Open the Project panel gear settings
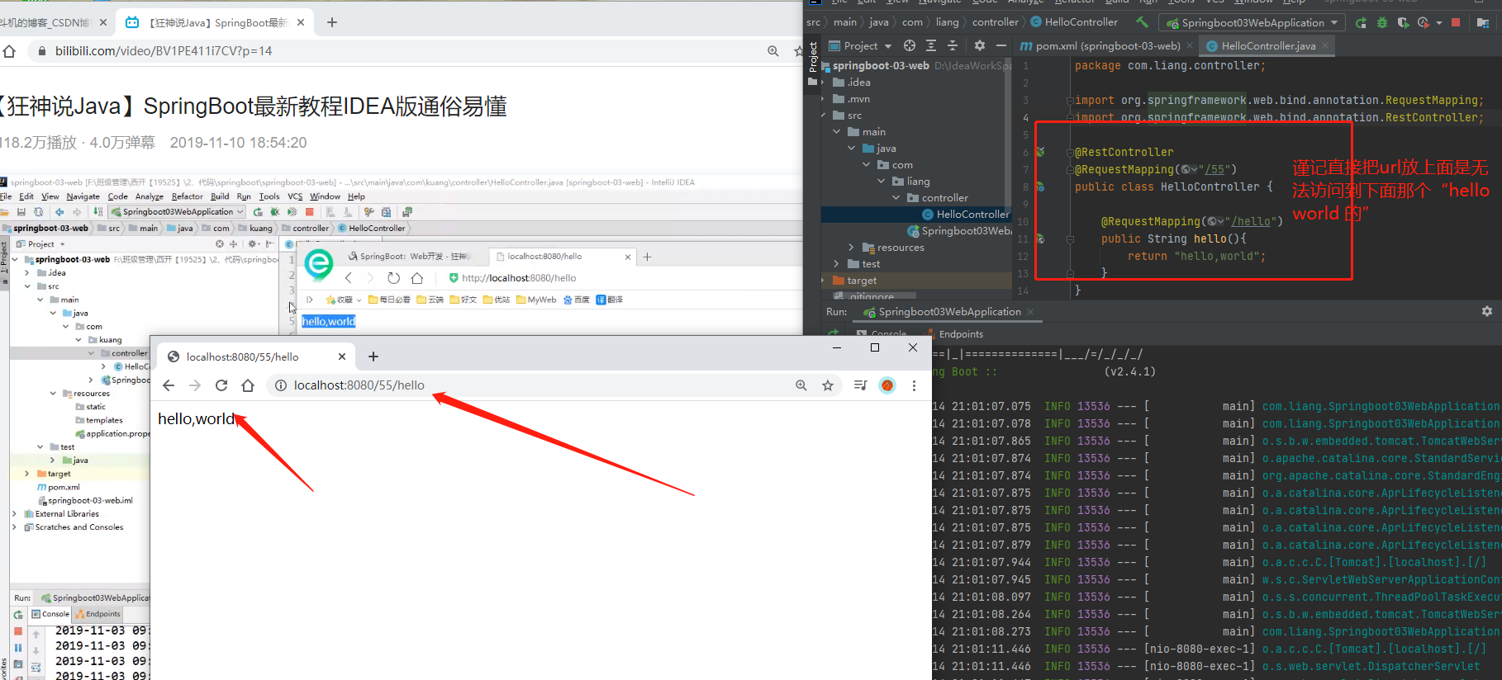Image resolution: width=1502 pixels, height=680 pixels. [x=979, y=45]
